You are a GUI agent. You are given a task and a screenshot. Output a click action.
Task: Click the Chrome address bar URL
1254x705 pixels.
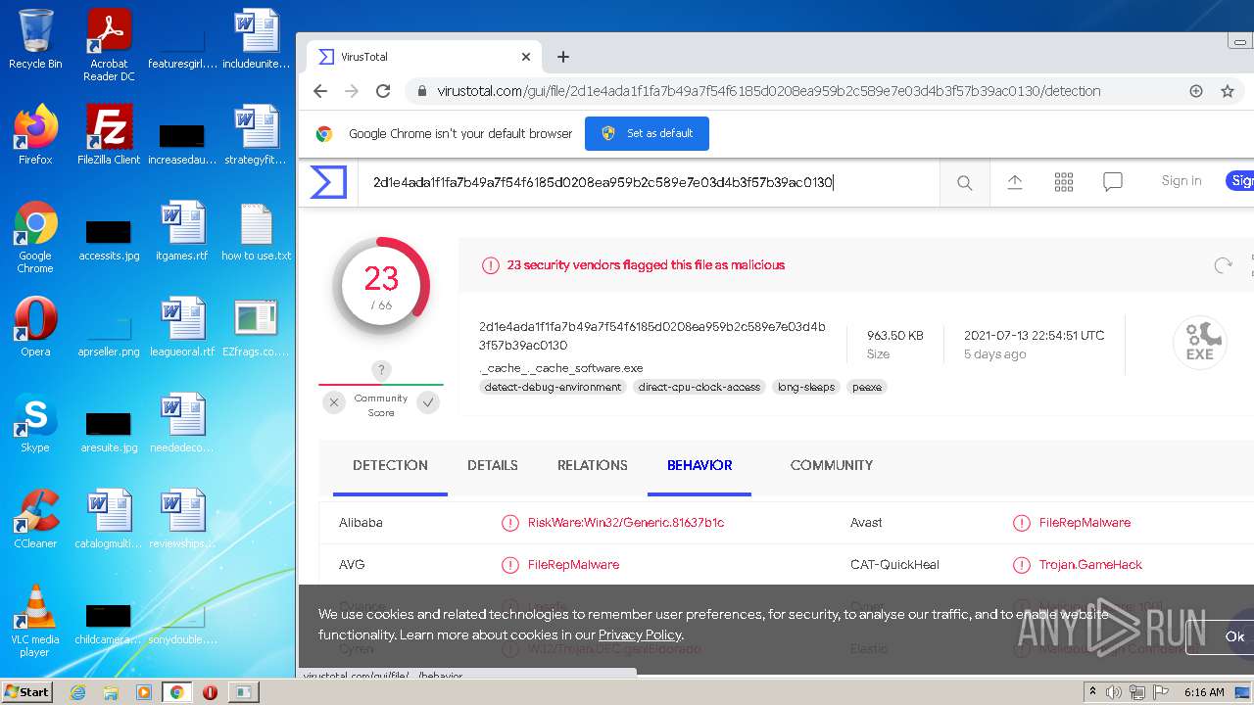point(769,91)
